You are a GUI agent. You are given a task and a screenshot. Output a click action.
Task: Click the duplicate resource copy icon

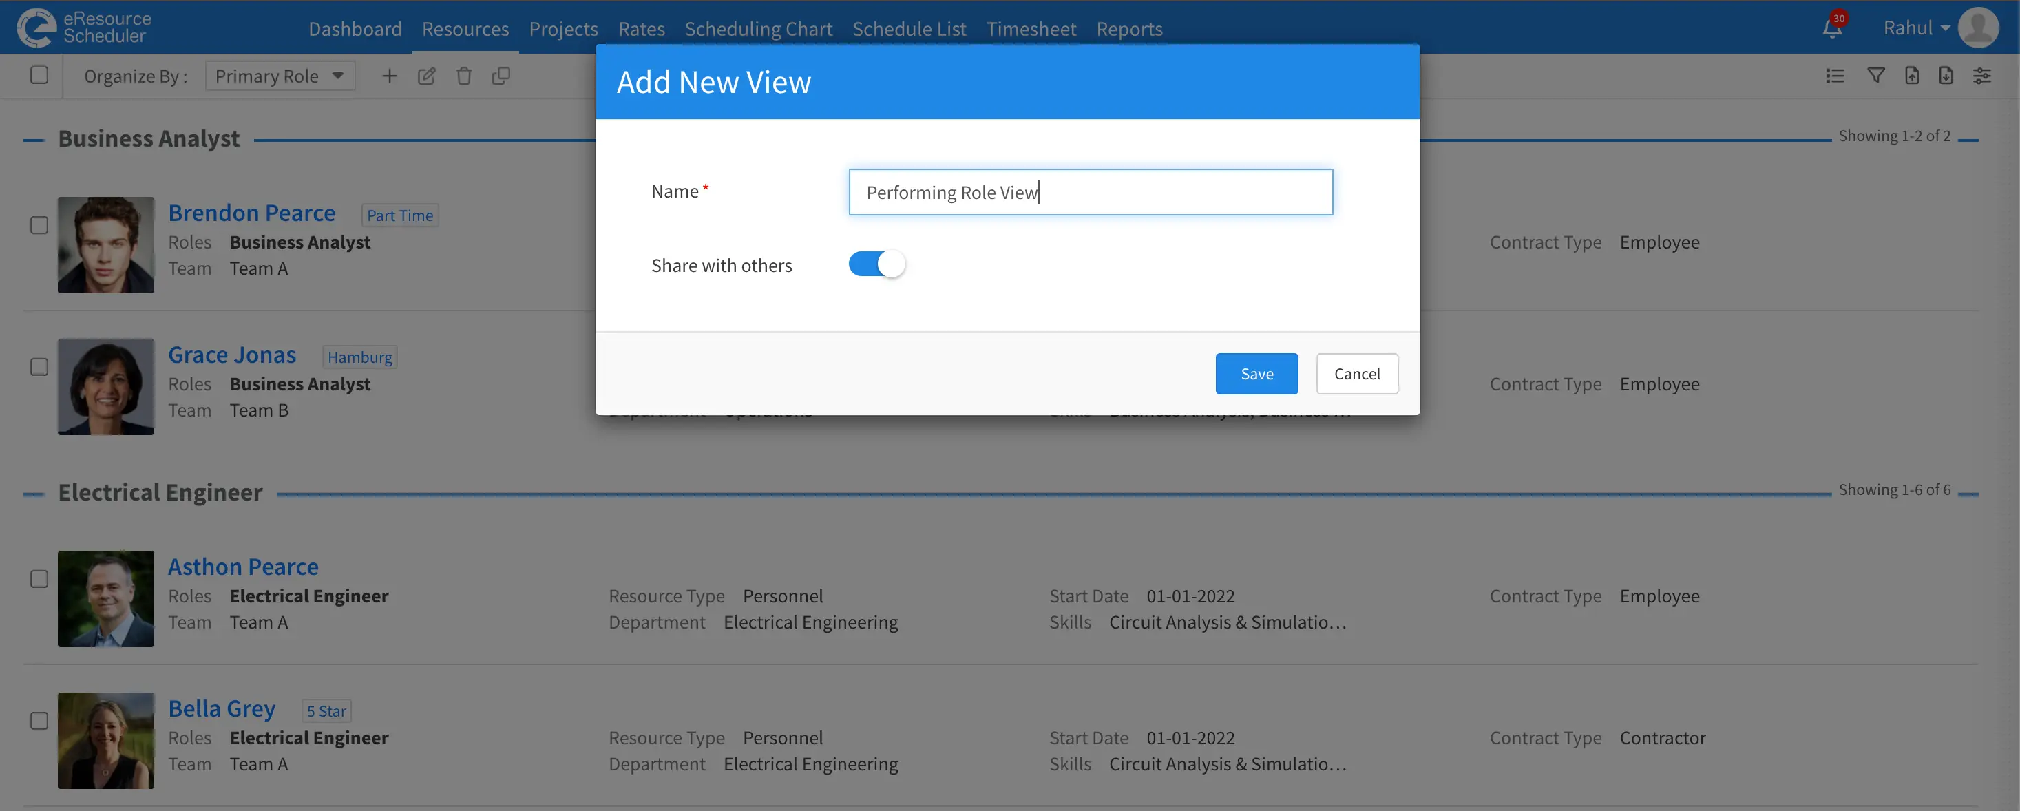[501, 75]
